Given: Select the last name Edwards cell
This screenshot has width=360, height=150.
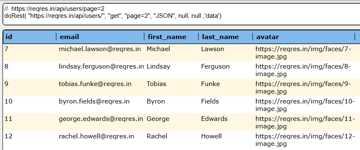Looking at the screenshot, I should 214,119.
